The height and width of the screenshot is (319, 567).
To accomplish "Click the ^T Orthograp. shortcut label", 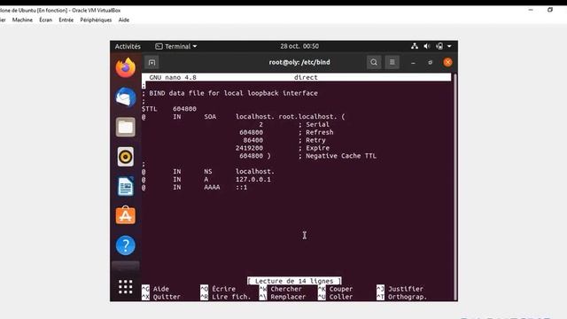I will click(x=401, y=297).
